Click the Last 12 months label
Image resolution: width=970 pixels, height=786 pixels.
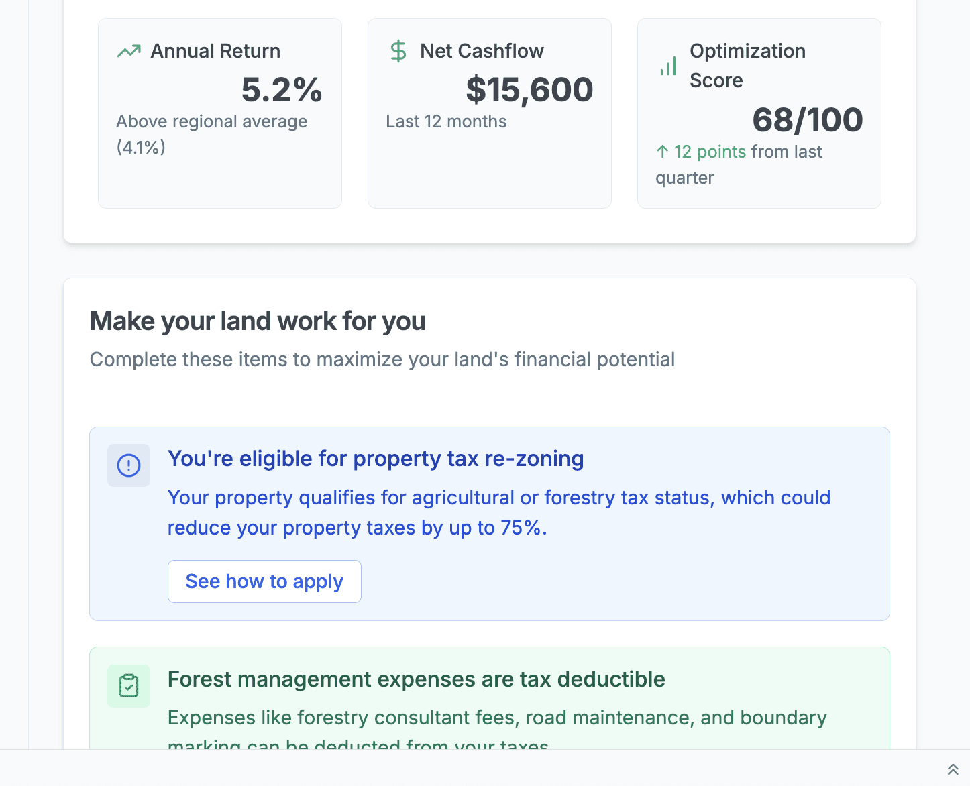[x=446, y=121]
